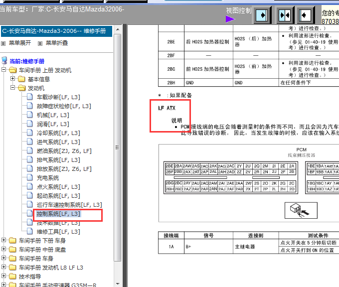Click the connector illustration icon in PCM diagram

[301, 210]
